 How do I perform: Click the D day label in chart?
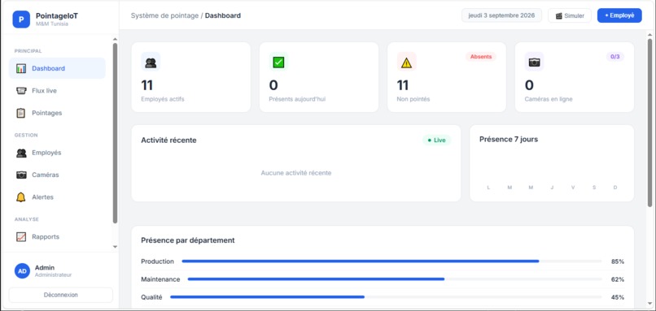615,188
